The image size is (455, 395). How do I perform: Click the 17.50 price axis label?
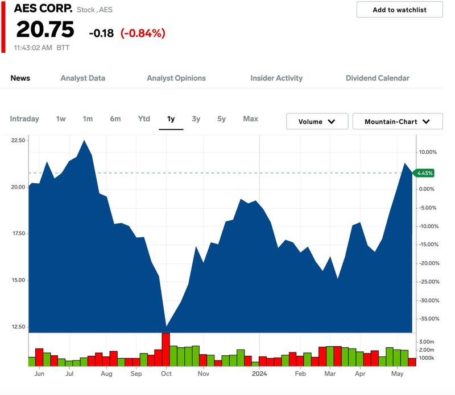click(19, 233)
